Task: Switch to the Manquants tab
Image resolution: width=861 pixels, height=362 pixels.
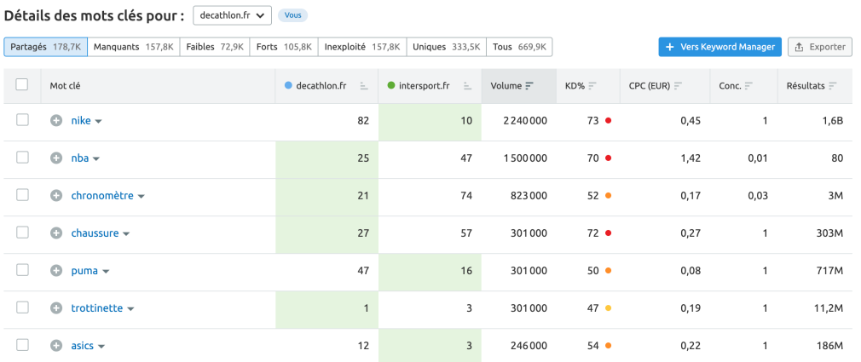Action: click(134, 47)
